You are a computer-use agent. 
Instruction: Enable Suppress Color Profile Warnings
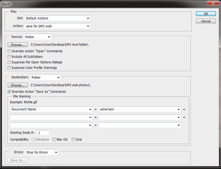[9, 68]
